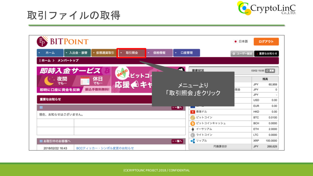
Task: Click the date 2018/02/22 16:43
Action: pyautogui.click(x=55, y=148)
